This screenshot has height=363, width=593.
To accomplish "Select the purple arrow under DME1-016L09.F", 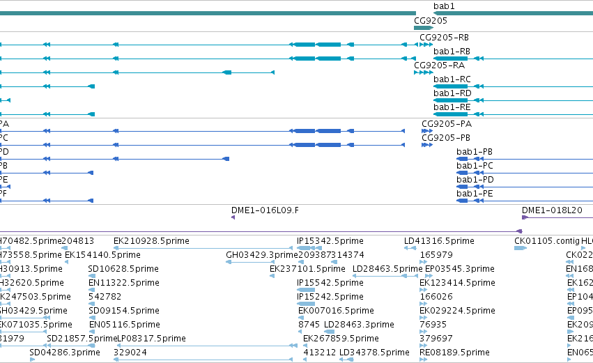I will coord(233,217).
